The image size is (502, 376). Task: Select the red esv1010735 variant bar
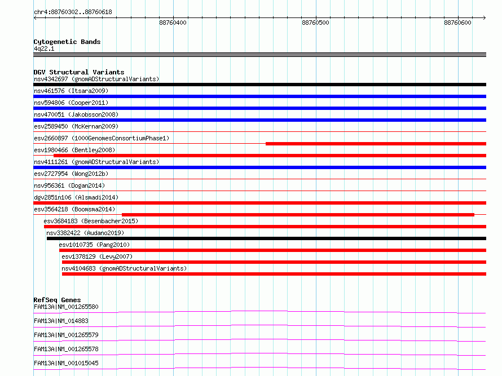[x=273, y=250]
